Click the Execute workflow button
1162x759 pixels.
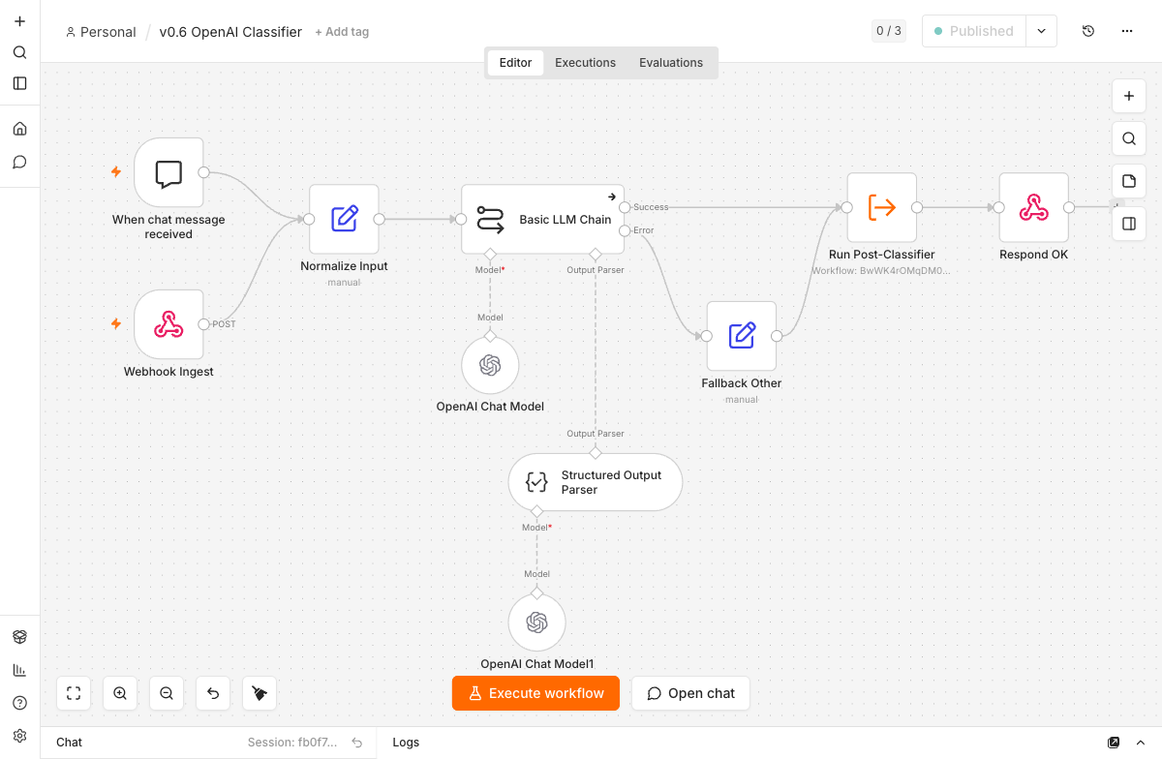(x=535, y=693)
